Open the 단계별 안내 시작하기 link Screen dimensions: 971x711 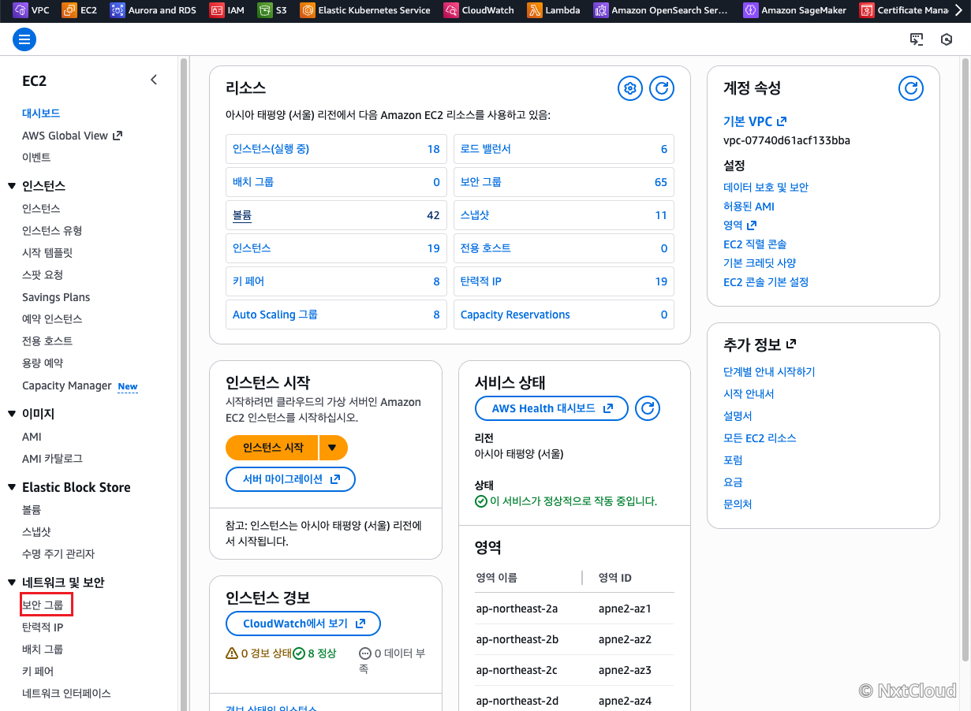769,371
